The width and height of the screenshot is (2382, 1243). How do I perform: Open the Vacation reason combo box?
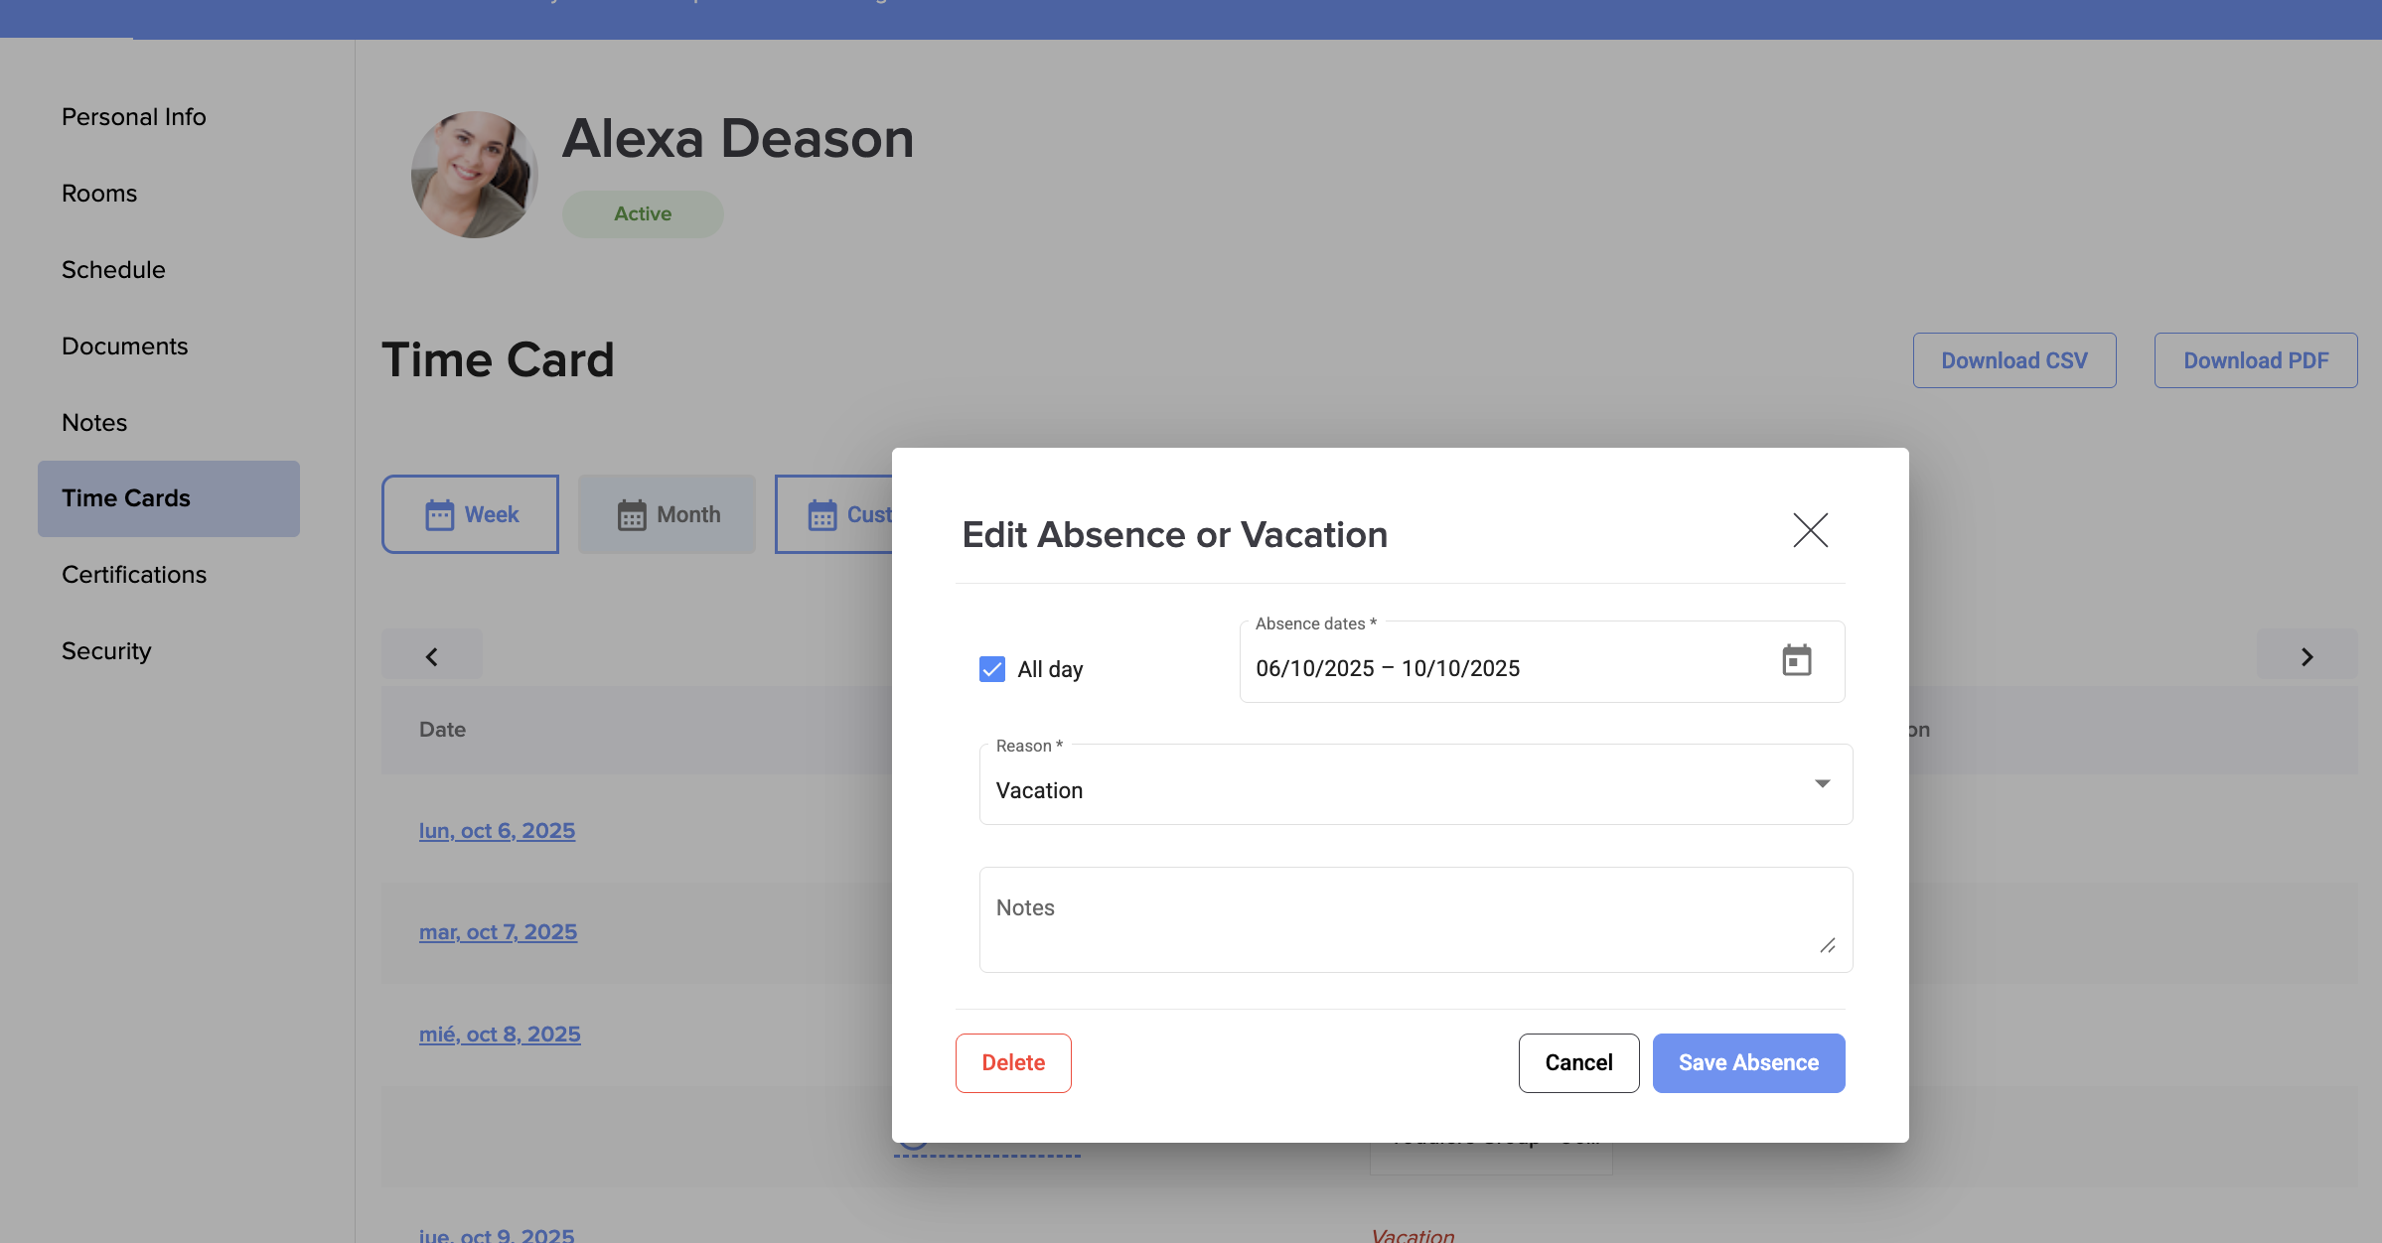click(1391, 789)
